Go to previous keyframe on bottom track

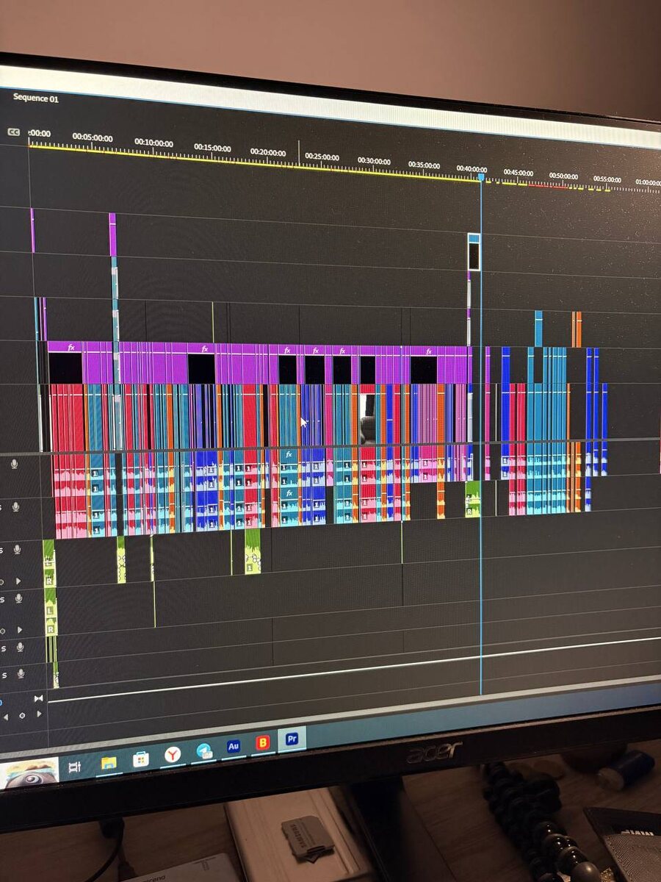coord(6,716)
